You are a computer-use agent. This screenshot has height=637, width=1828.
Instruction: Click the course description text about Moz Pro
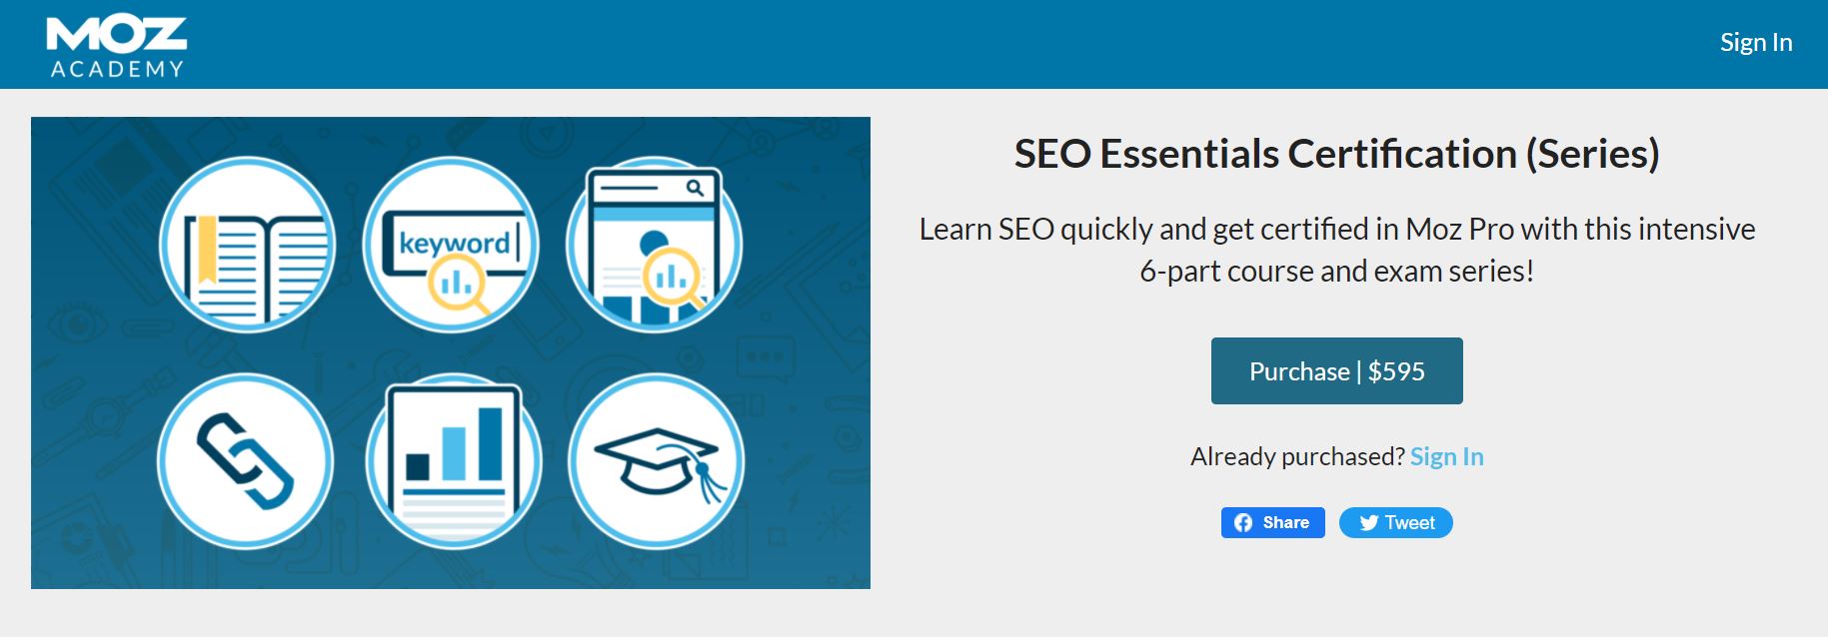[1337, 249]
